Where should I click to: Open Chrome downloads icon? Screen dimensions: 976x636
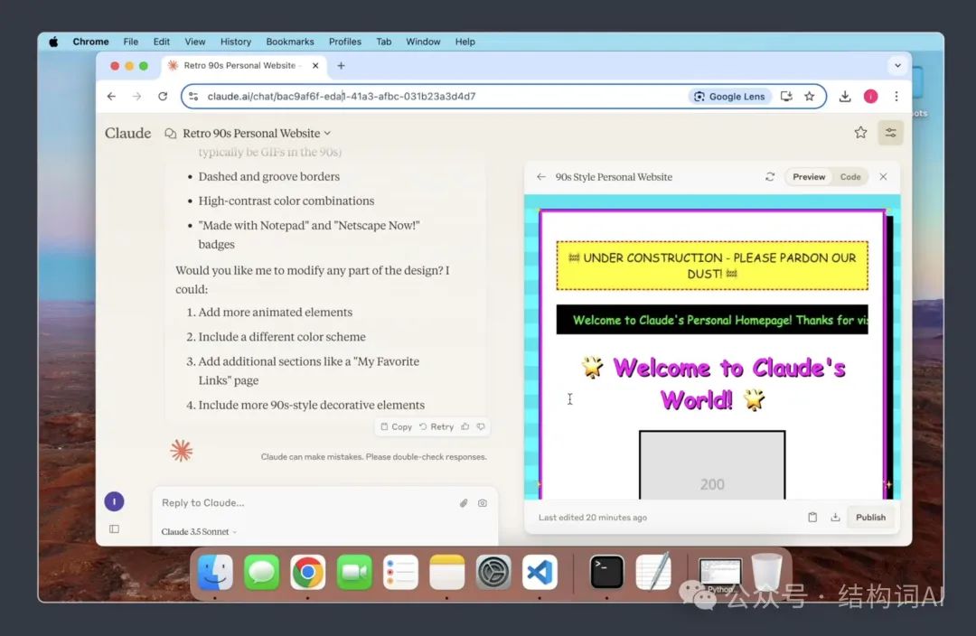(845, 97)
